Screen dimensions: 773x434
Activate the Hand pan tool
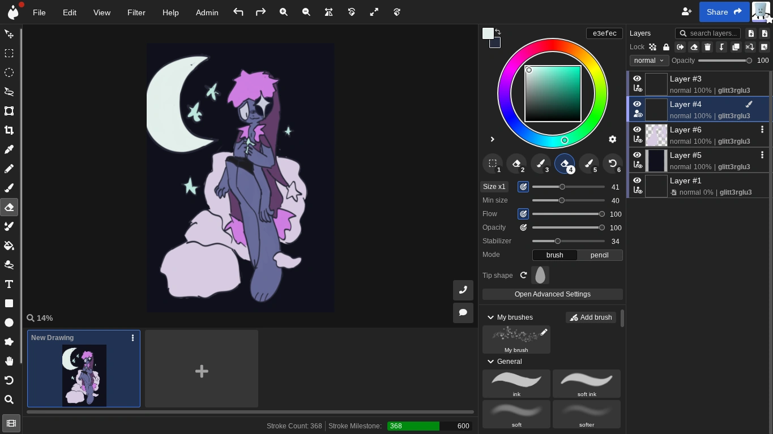pos(9,361)
